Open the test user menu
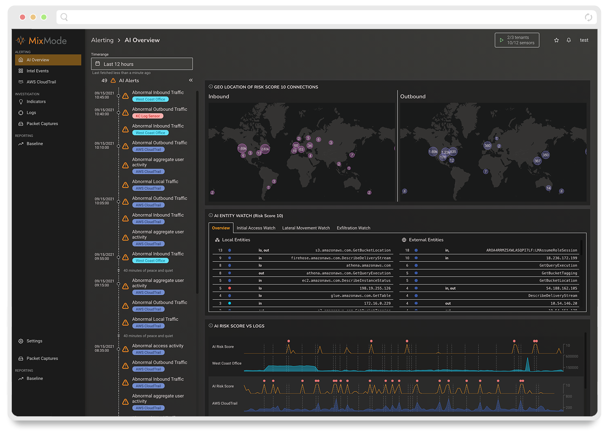The width and height of the screenshot is (605, 434). (x=584, y=40)
